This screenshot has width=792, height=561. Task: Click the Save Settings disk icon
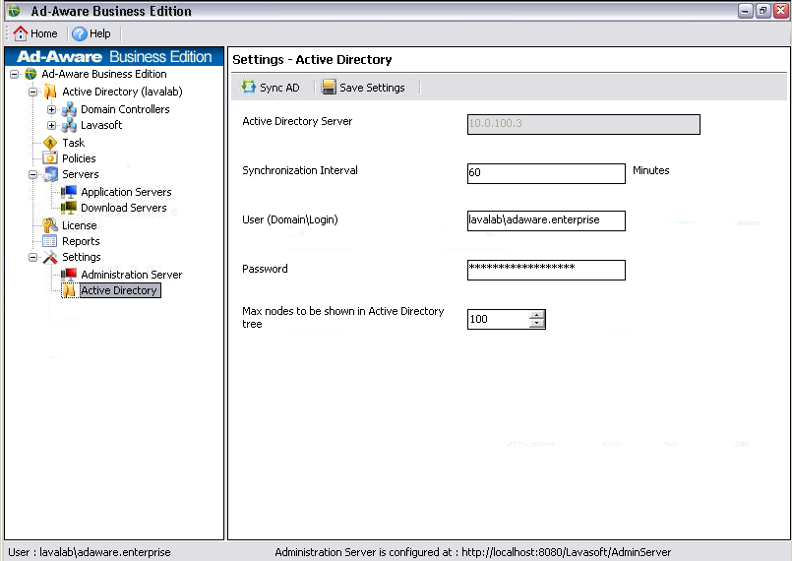[329, 87]
